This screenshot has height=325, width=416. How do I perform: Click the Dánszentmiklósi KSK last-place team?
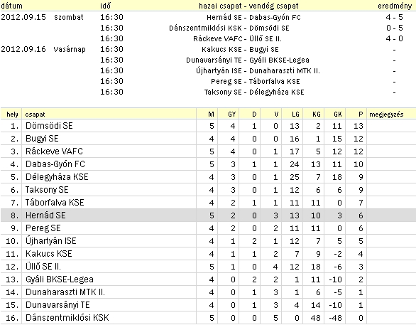(x=67, y=318)
